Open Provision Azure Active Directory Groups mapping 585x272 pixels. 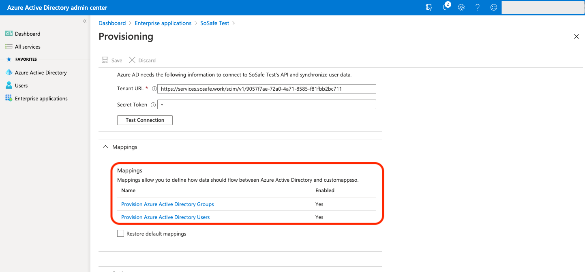[167, 204]
